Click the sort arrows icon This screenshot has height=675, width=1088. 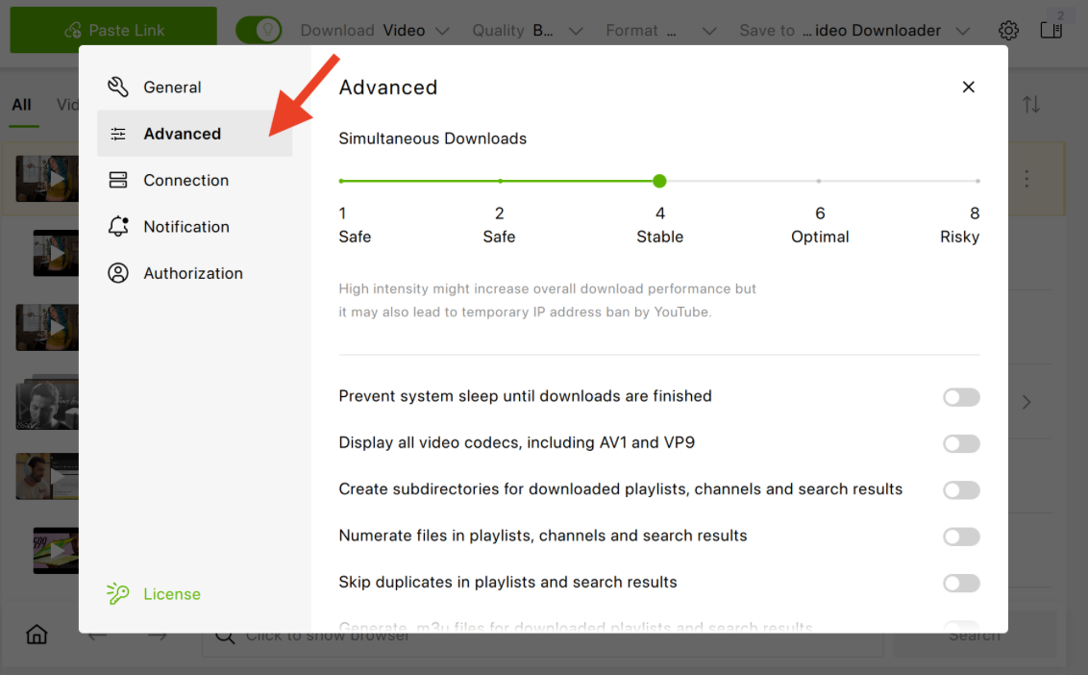click(x=1031, y=105)
